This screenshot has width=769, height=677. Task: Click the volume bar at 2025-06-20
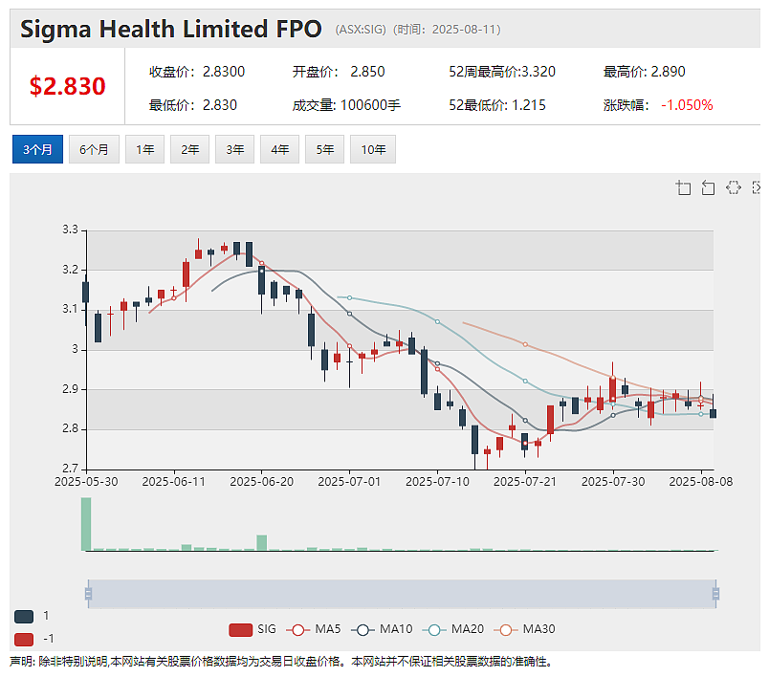[262, 543]
